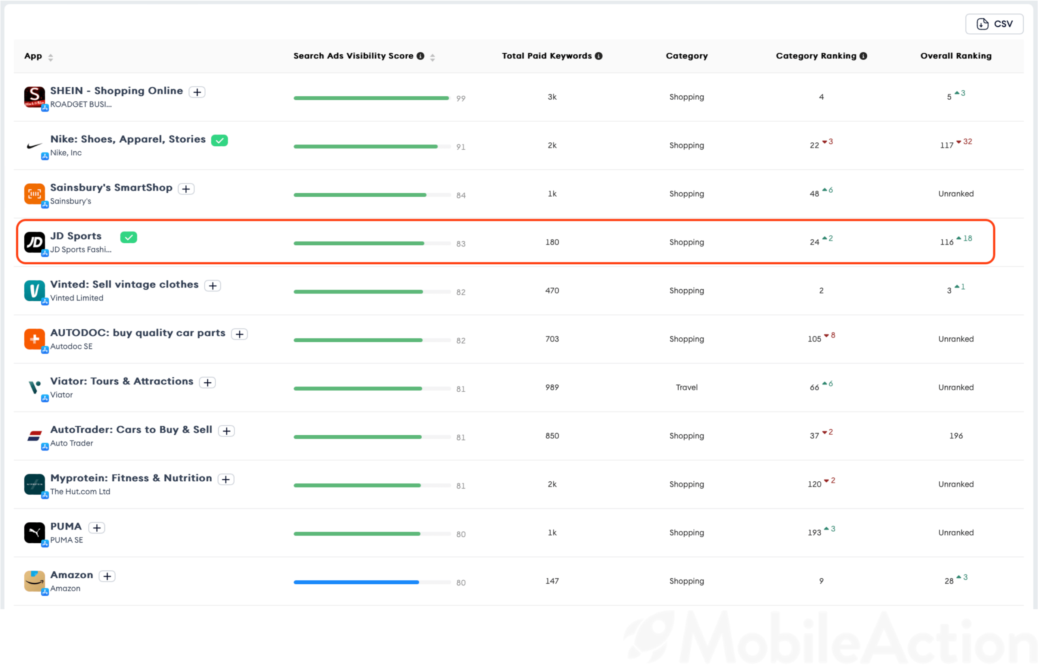This screenshot has width=1038, height=665.
Task: Open Viator: Tours & Attractions link
Action: coord(122,381)
